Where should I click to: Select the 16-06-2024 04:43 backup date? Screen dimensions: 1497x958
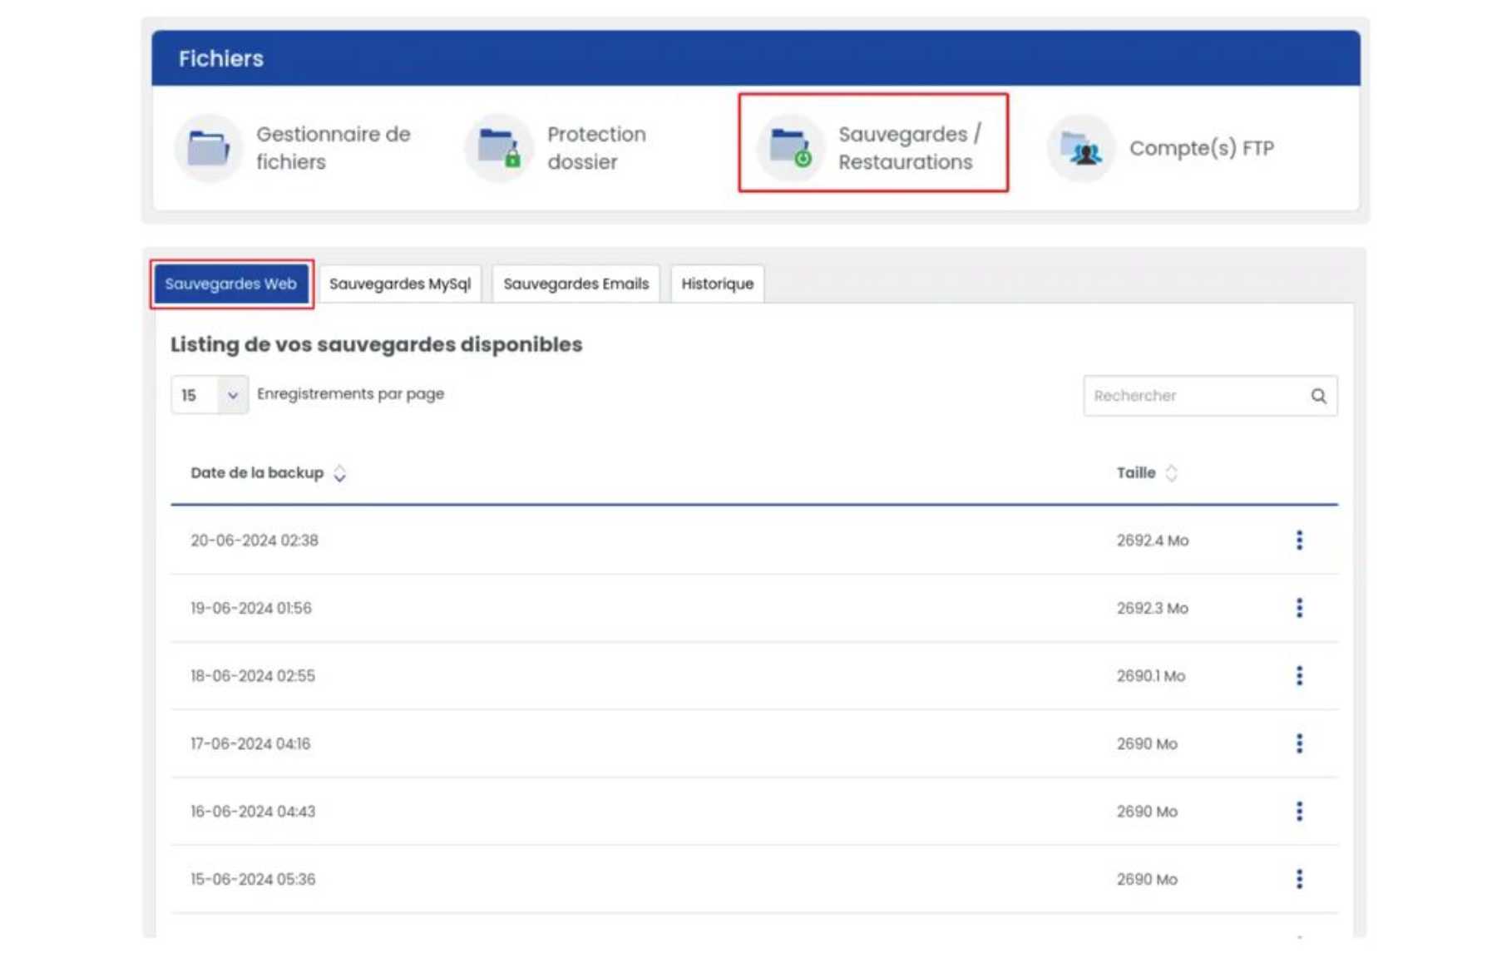[253, 812]
